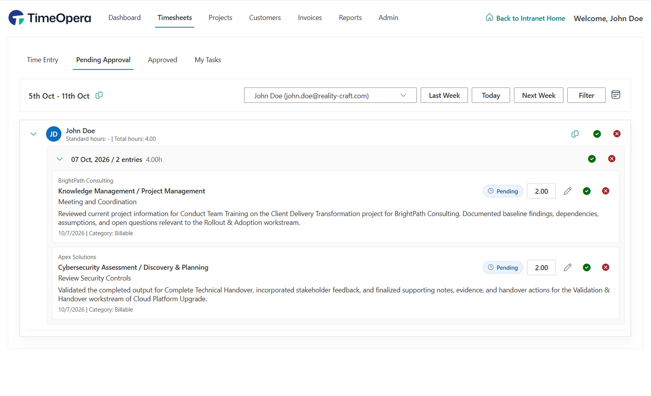Approve the Knowledge Management entry

point(587,191)
